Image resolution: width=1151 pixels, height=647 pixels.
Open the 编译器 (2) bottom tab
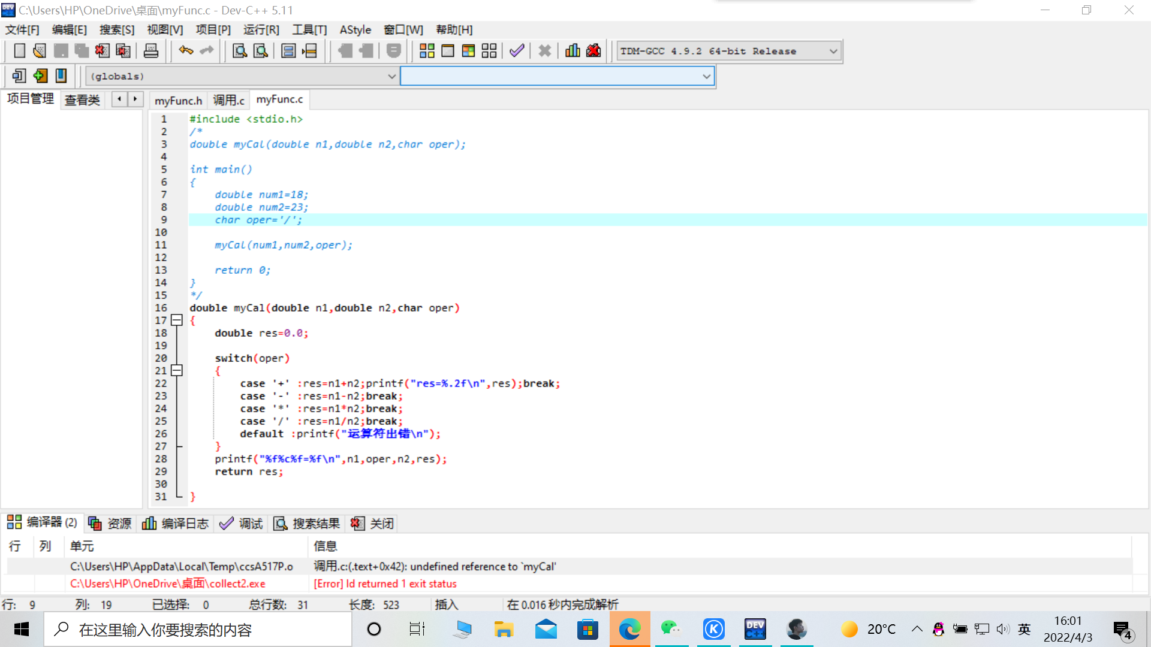tap(42, 522)
